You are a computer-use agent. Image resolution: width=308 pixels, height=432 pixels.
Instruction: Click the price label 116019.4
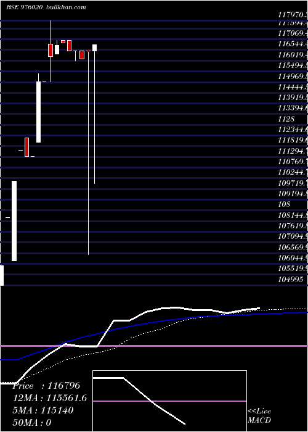point(293,55)
